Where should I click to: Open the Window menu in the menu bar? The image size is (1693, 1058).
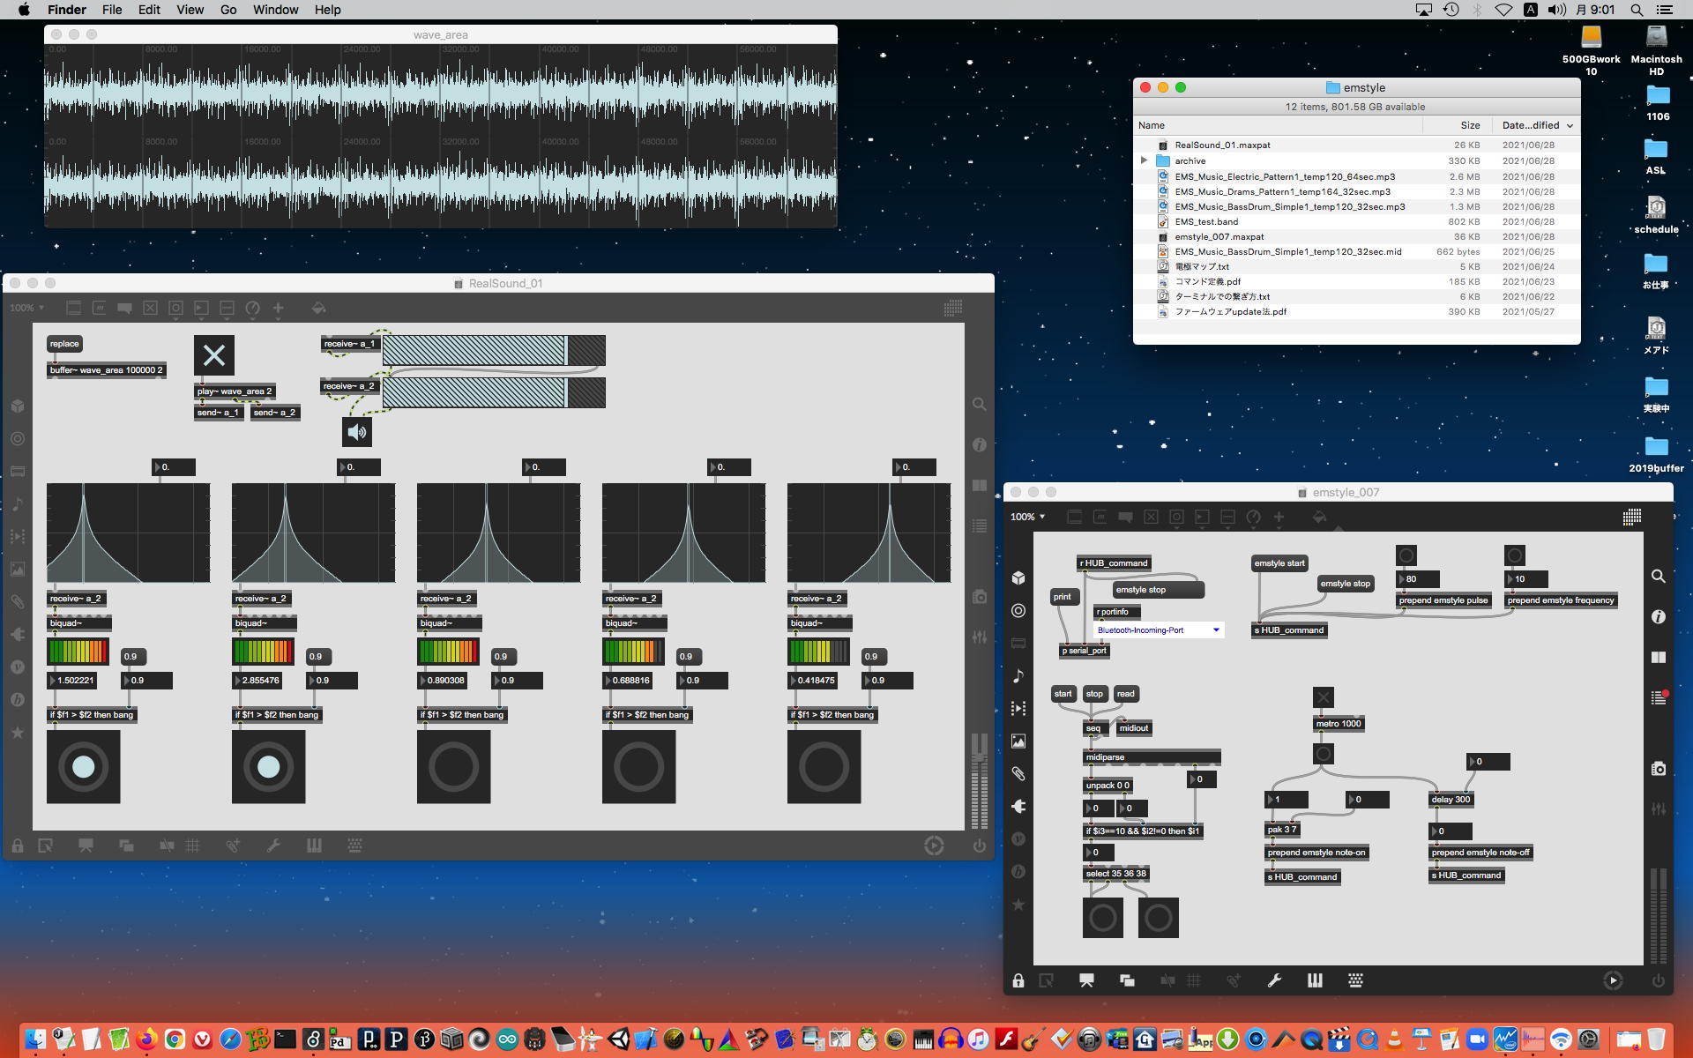[275, 10]
